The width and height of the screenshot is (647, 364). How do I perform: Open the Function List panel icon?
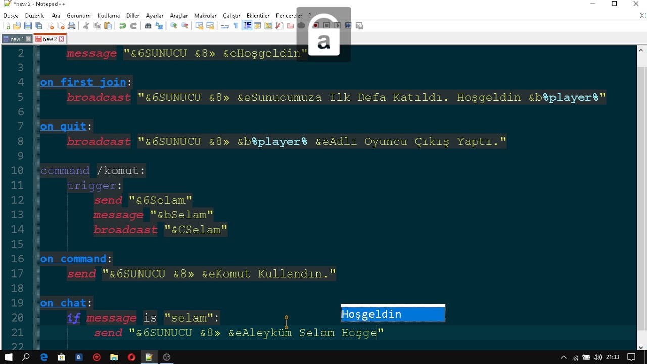pyautogui.click(x=280, y=26)
